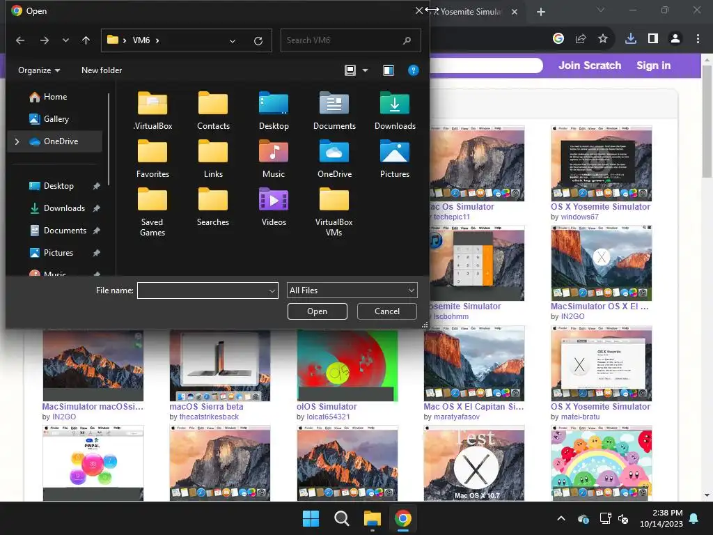Select the Contacts folder
This screenshot has height=535, width=713.
(213, 111)
